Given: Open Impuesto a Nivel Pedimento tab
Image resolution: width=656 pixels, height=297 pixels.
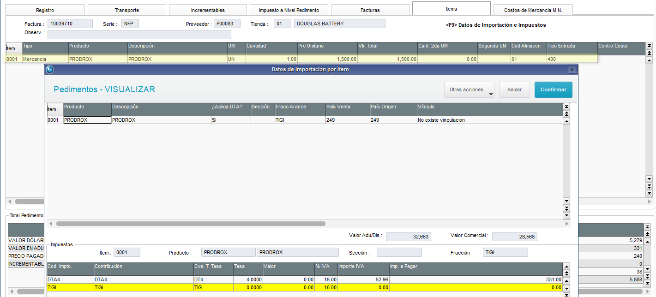Looking at the screenshot, I should coord(289,10).
